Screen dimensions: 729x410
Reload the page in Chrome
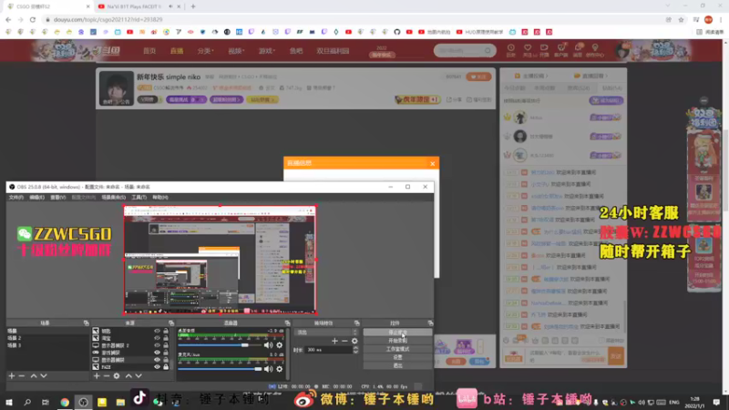coord(33,19)
